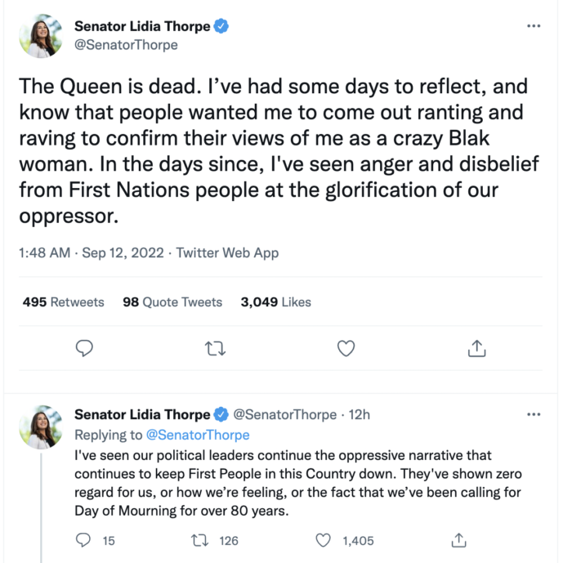
Task: View the 98 Quote Tweets list
Action: 172,302
